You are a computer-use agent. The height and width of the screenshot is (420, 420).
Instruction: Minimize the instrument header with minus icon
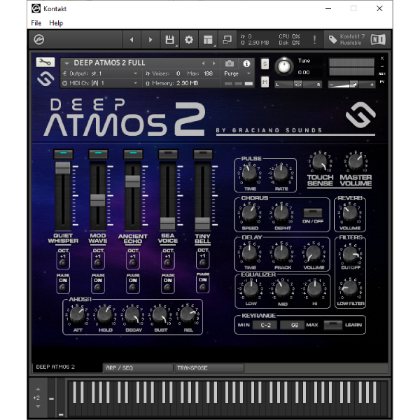point(382,66)
